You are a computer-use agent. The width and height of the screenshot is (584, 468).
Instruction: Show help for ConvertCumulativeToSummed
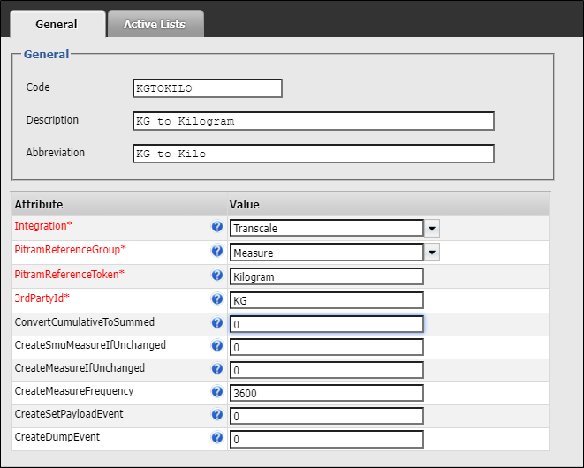click(x=216, y=323)
